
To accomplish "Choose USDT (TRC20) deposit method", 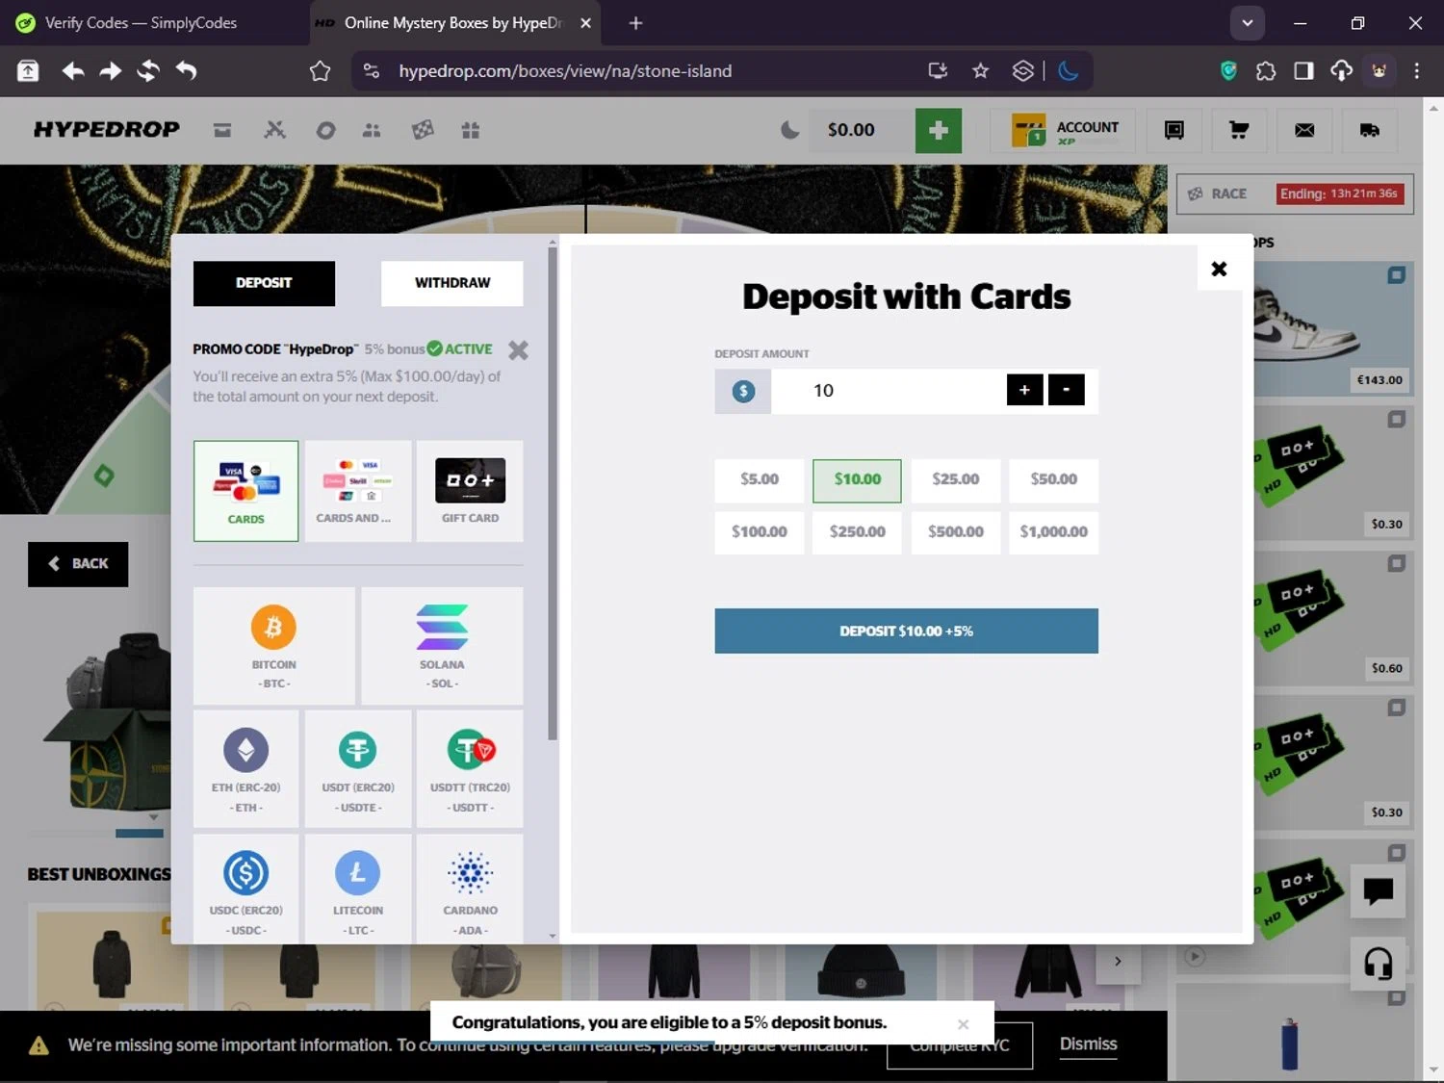I will pyautogui.click(x=470, y=769).
